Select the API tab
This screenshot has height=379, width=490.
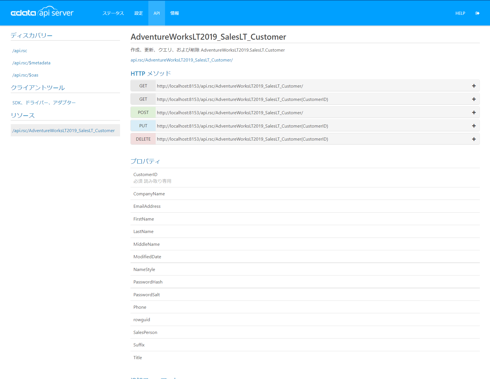pos(157,13)
